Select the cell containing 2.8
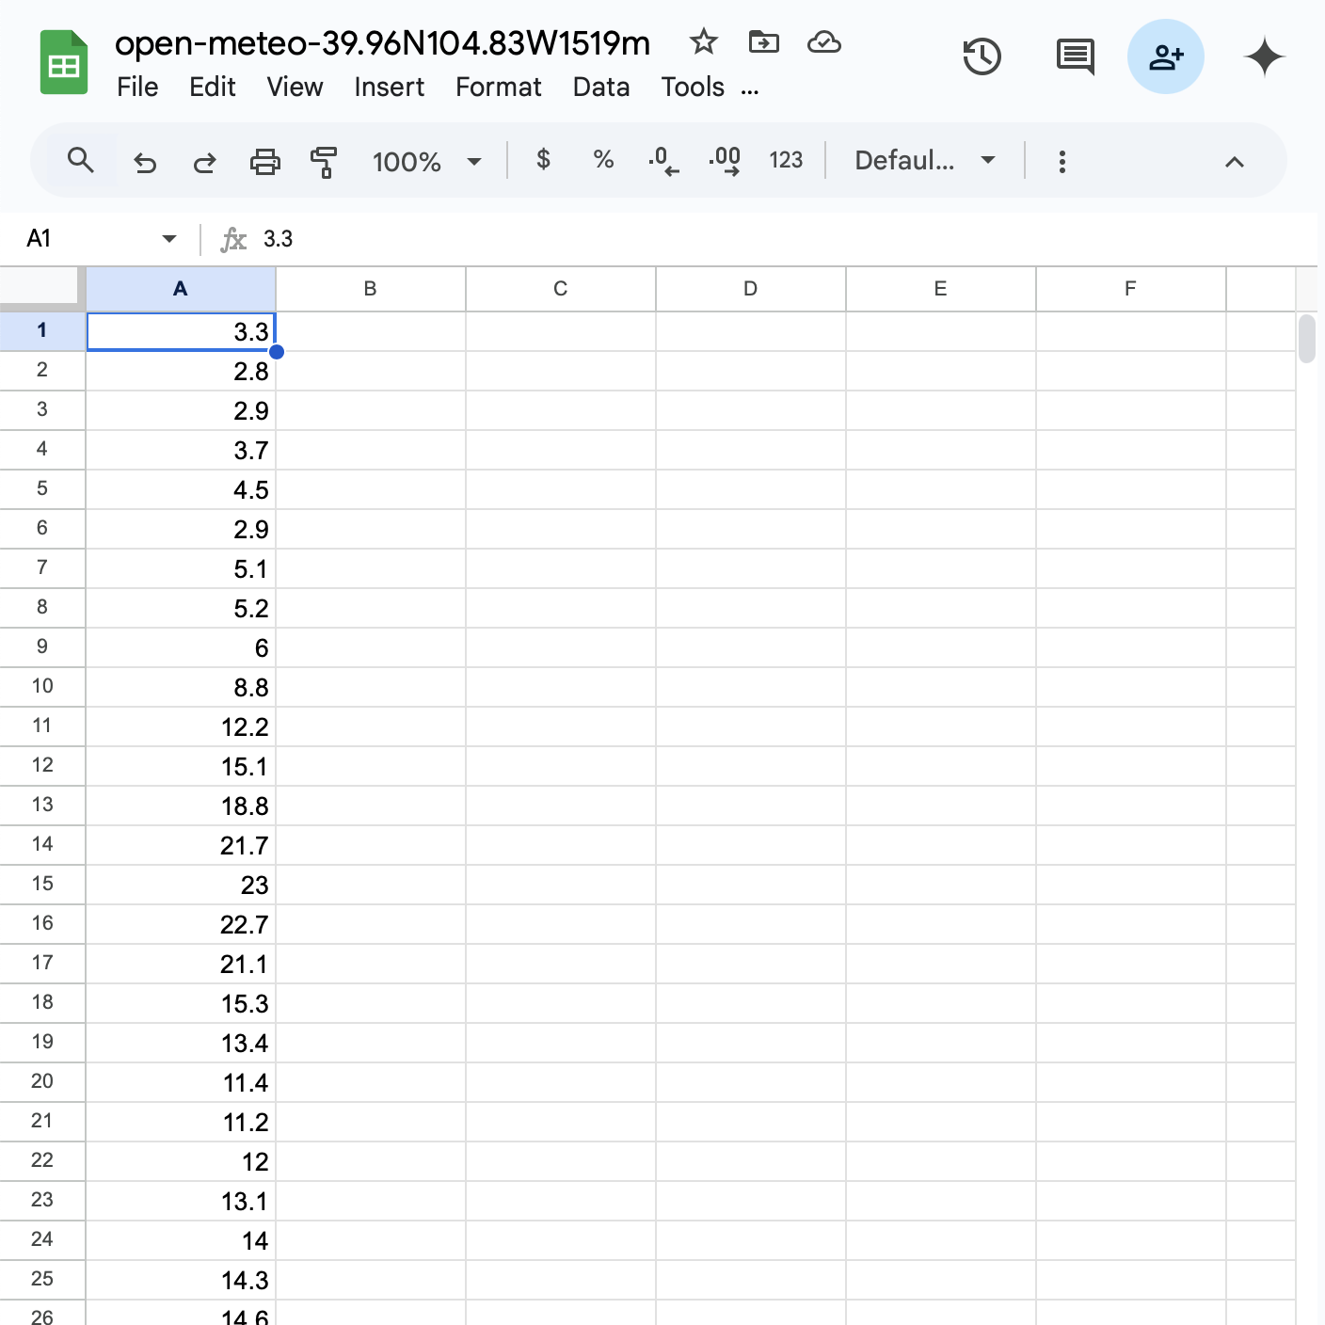This screenshot has width=1325, height=1325. (x=181, y=372)
